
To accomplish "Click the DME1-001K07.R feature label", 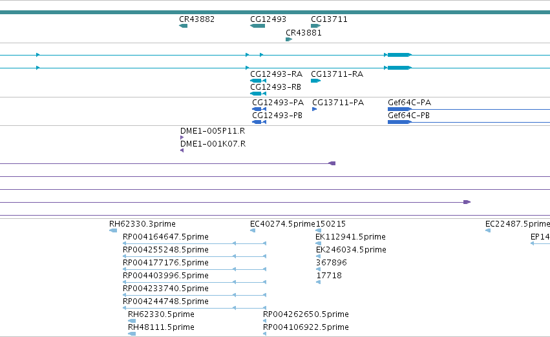I will pyautogui.click(x=213, y=144).
